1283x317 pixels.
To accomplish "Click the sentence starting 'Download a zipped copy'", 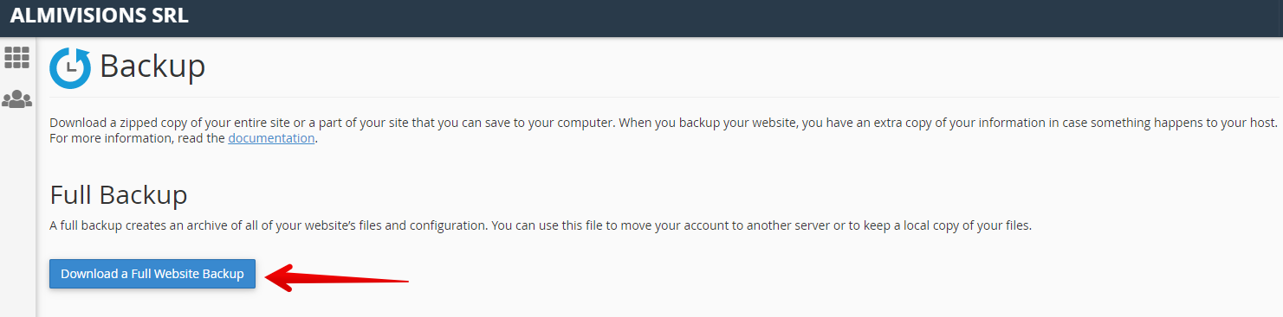I will click(331, 123).
